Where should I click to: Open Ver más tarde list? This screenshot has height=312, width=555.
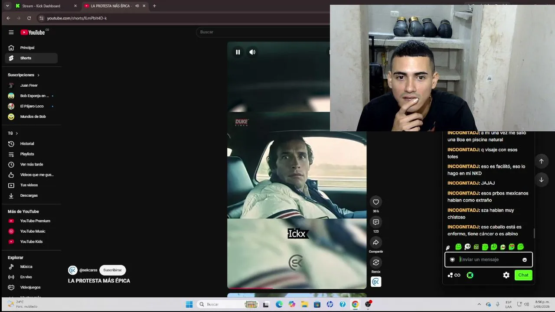pos(31,165)
